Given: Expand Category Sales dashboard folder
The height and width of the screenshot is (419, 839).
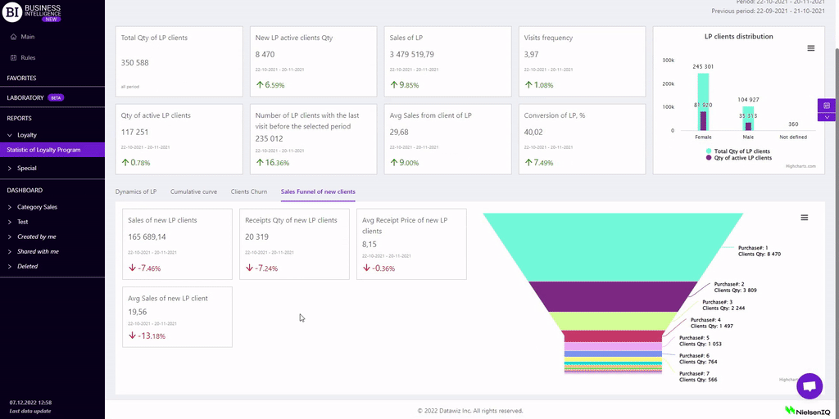Looking at the screenshot, I should (37, 207).
